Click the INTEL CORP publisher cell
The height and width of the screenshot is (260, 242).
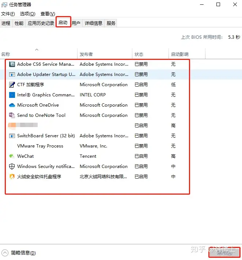click(92, 95)
